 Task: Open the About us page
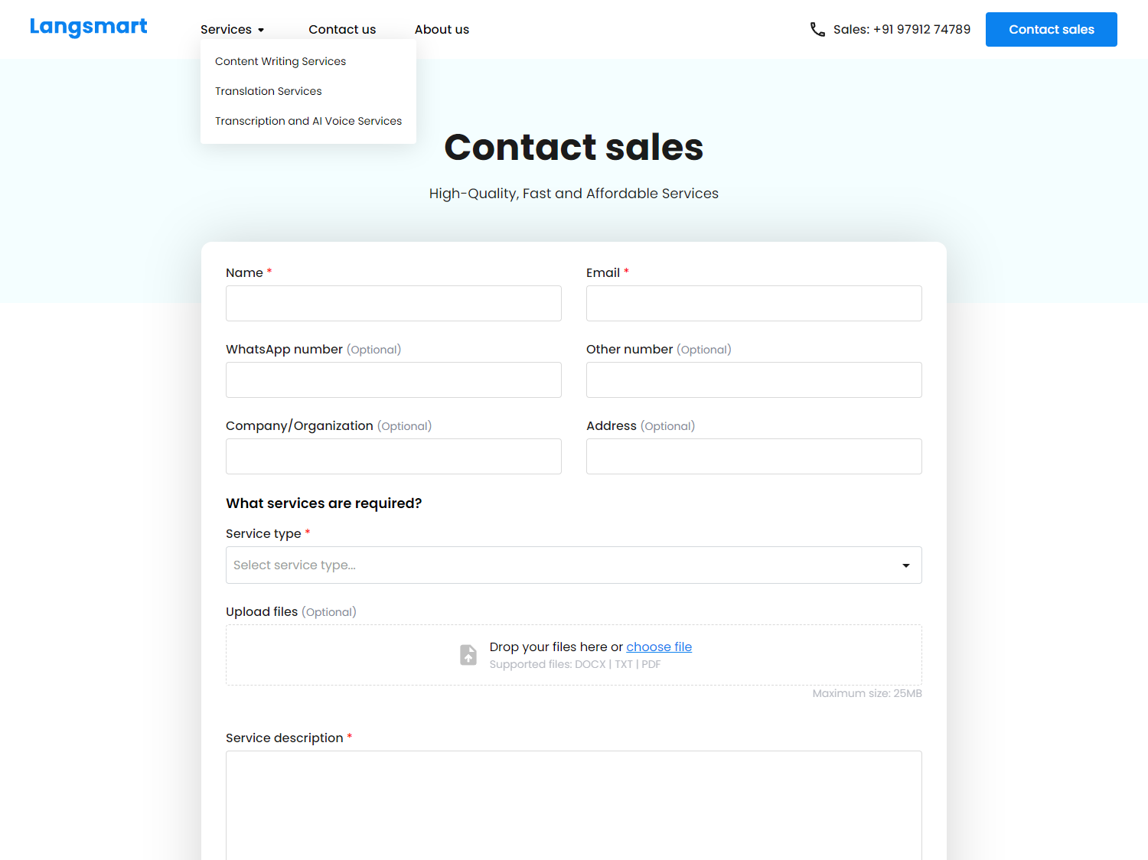(x=442, y=29)
